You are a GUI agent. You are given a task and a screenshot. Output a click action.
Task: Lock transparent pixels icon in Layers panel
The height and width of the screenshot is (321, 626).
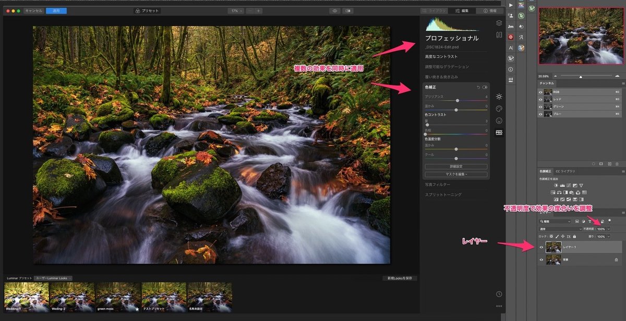point(552,236)
